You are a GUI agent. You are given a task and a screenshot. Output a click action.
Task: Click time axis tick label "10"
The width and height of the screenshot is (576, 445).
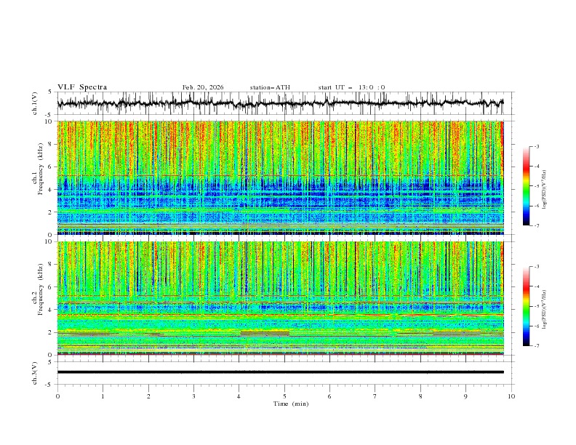[x=511, y=396]
